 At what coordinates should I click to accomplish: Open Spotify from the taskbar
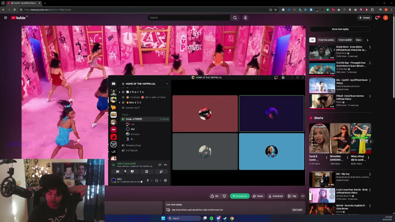click(x=211, y=218)
